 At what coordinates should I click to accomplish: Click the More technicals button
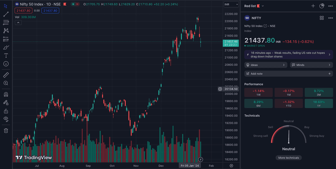pyautogui.click(x=289, y=158)
